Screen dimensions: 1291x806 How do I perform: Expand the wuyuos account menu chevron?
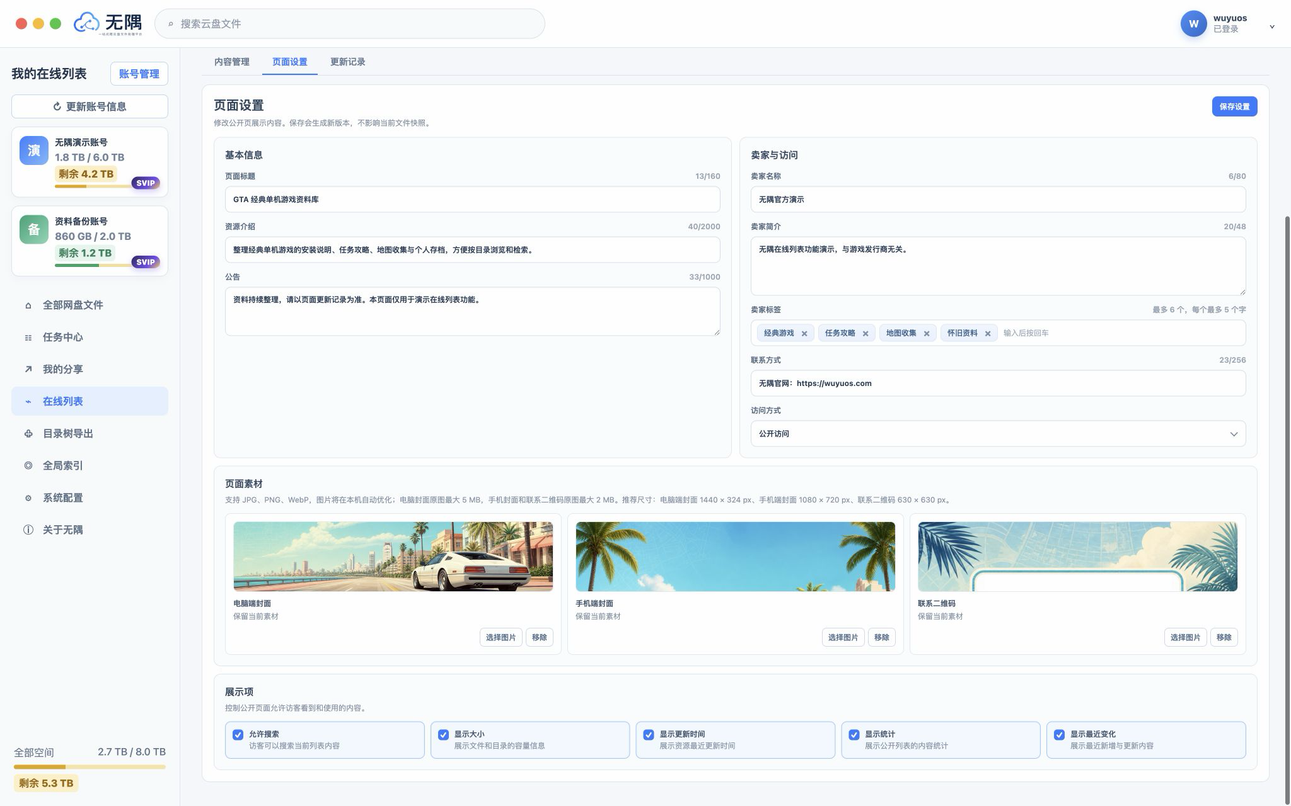[1272, 26]
